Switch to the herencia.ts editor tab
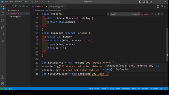The height and width of the screenshot is (95, 169). coord(39,7)
